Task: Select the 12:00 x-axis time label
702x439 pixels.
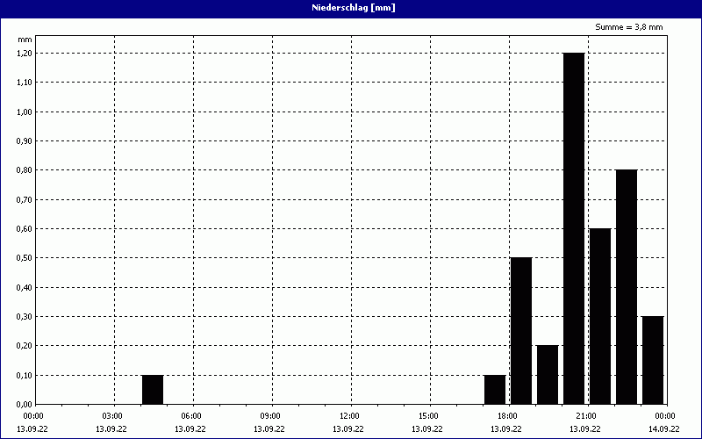Action: (x=349, y=416)
